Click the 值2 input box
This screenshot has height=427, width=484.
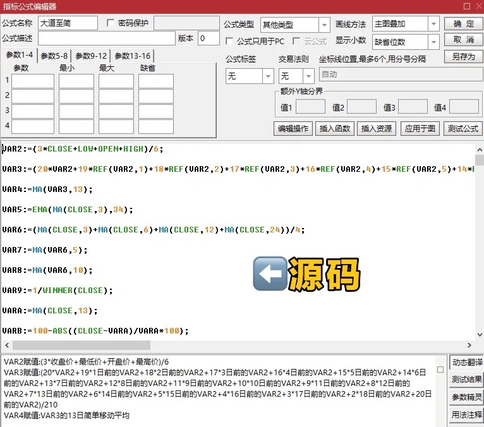coord(362,107)
